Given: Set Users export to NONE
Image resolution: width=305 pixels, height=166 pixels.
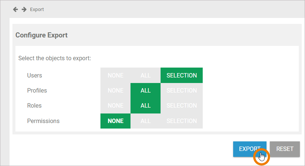Looking at the screenshot, I should (x=115, y=75).
